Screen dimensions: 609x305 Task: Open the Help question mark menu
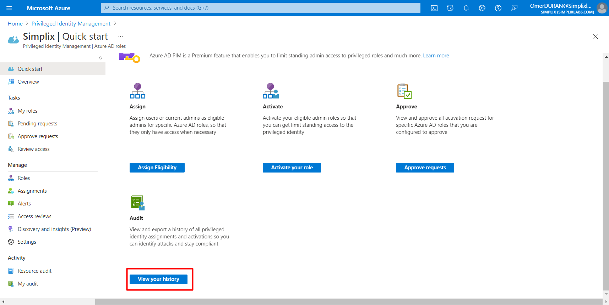(x=498, y=8)
